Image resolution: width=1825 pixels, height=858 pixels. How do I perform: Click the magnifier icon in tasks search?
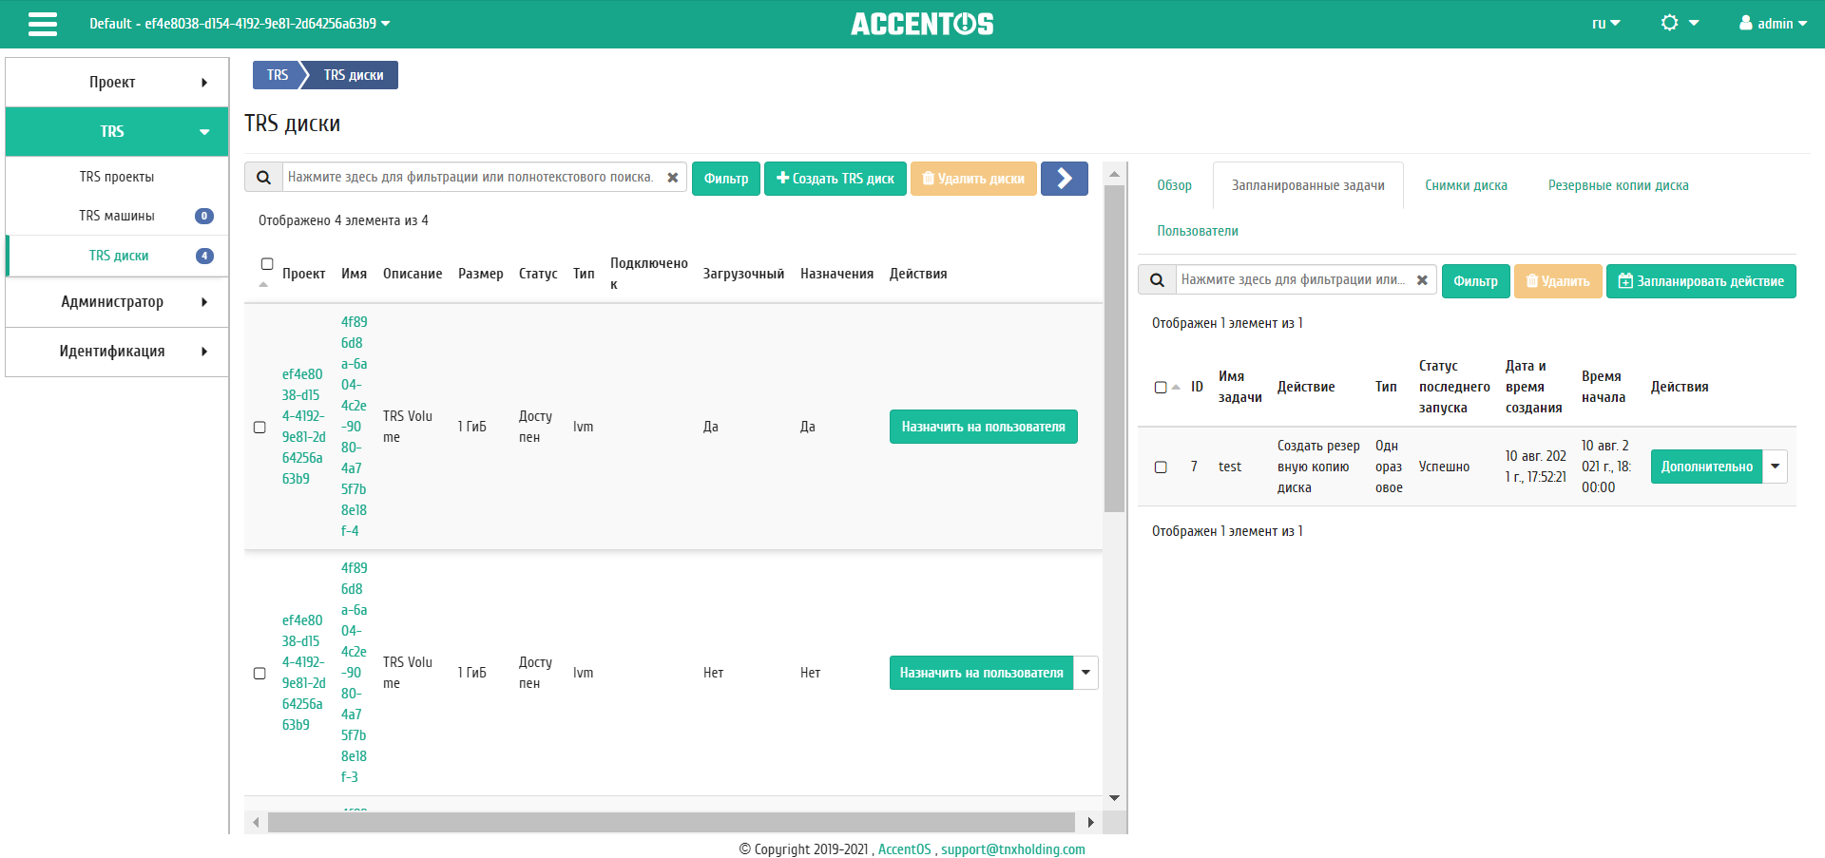pyautogui.click(x=1157, y=280)
